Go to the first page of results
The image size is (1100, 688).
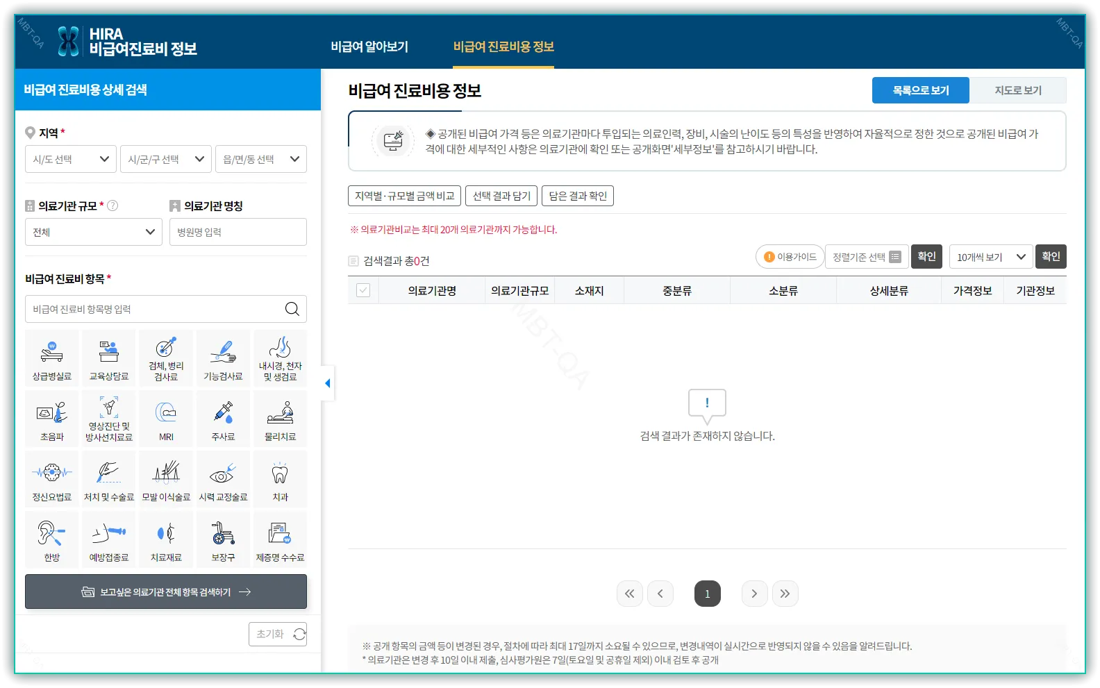tap(630, 594)
